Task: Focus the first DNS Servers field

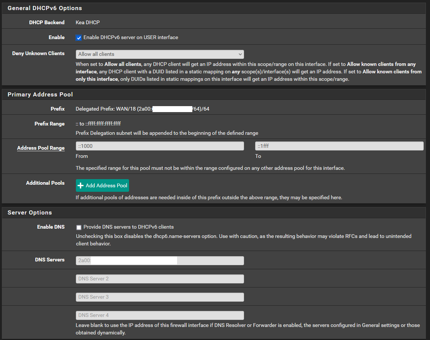Action: [160, 261]
